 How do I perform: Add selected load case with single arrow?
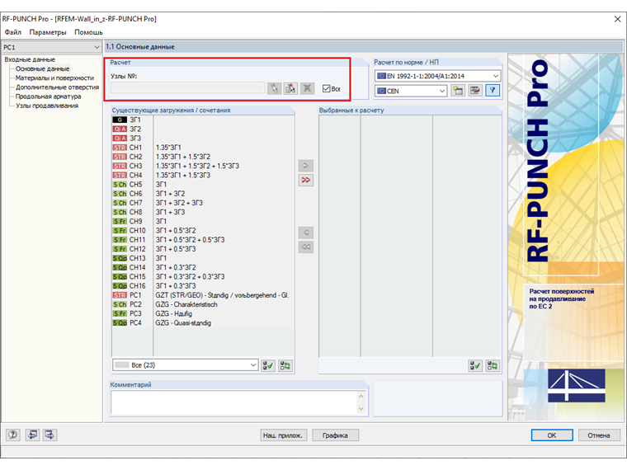[306, 166]
